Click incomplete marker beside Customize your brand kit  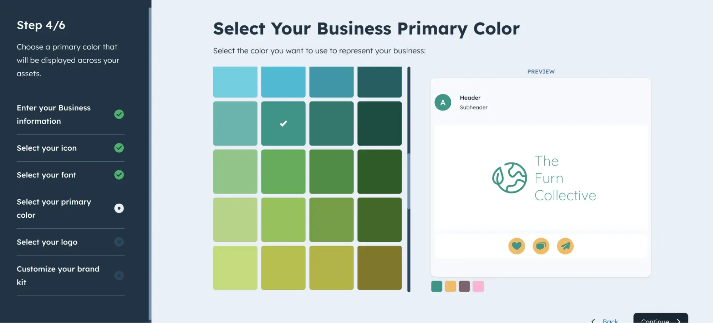[119, 276]
